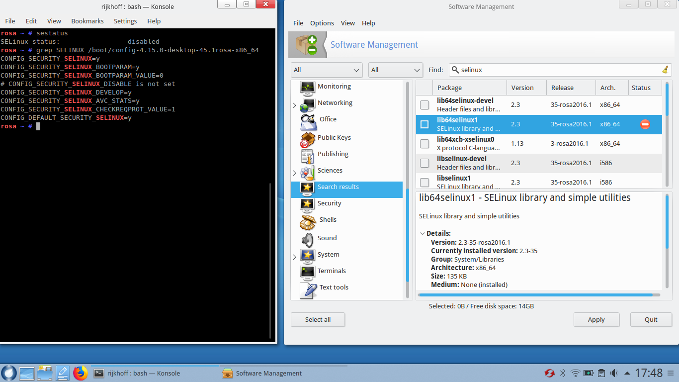Expand the Sciences category

294,173
